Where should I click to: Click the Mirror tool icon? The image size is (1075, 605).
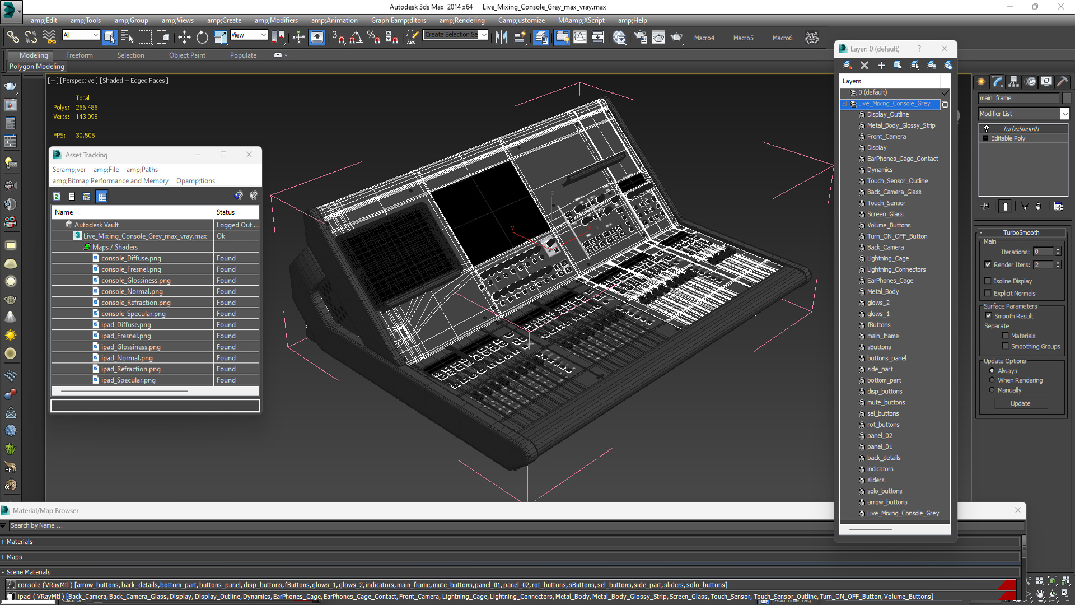tap(501, 38)
